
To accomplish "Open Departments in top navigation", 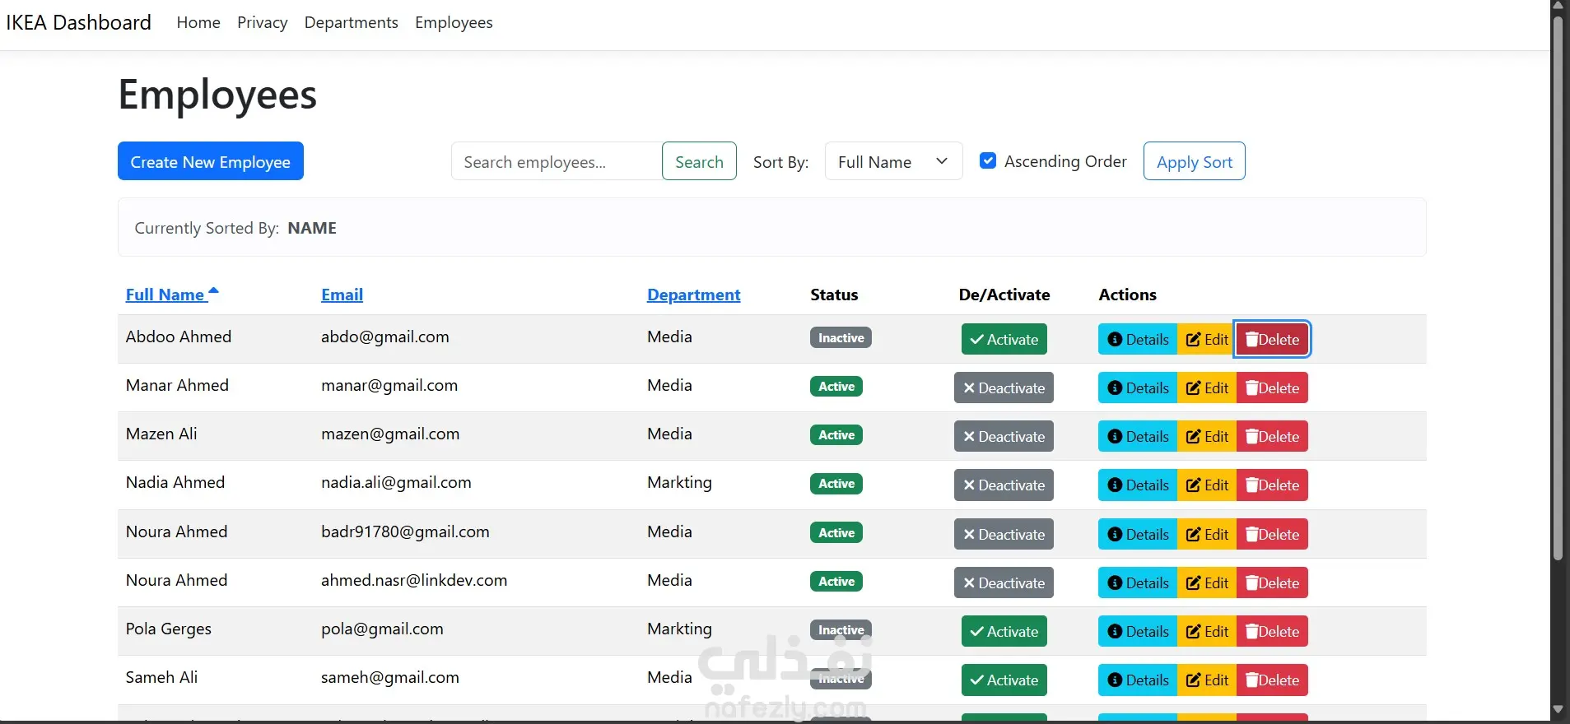I will click(x=351, y=23).
